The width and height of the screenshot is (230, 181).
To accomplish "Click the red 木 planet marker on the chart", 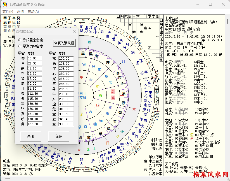I will click(x=134, y=109).
